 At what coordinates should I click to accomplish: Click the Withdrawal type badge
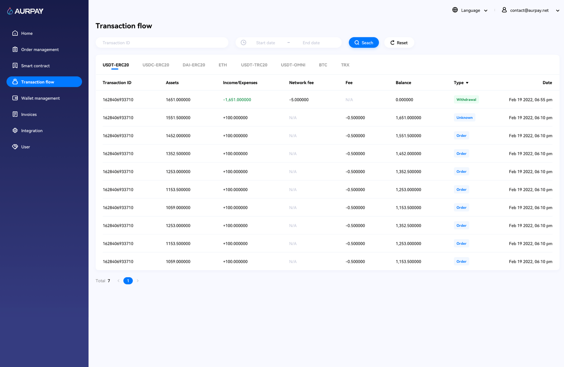(466, 100)
